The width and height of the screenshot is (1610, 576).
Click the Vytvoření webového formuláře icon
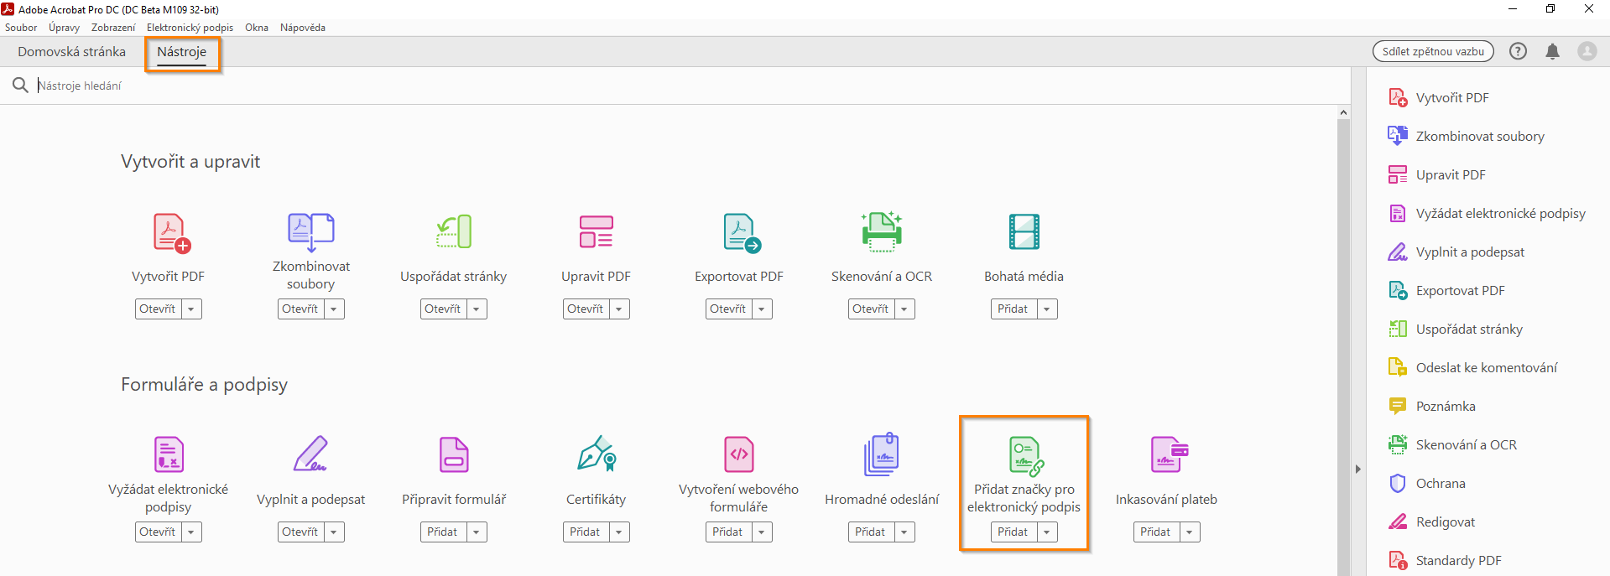pyautogui.click(x=739, y=454)
